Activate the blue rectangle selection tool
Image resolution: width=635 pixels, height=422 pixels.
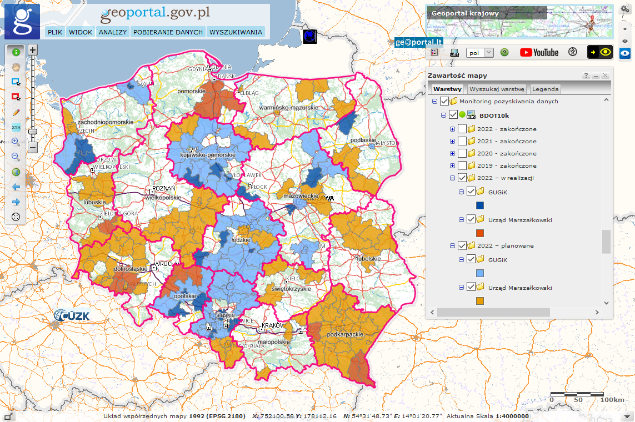(16, 82)
